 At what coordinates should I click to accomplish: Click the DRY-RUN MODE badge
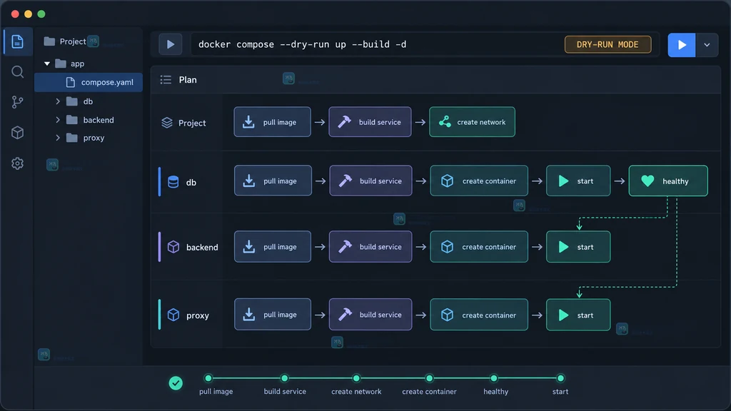(x=608, y=44)
